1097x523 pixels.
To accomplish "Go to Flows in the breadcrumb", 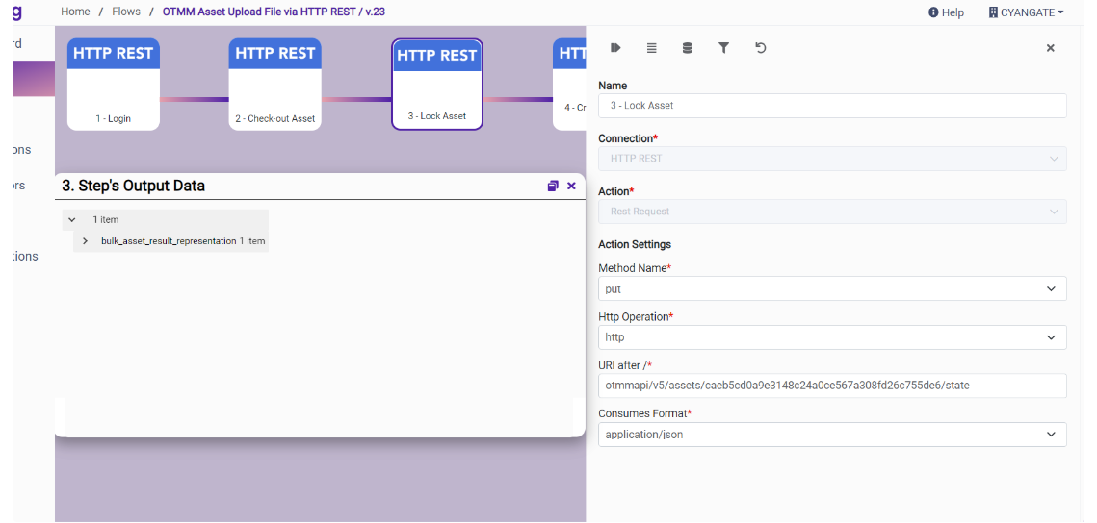I will 125,12.
